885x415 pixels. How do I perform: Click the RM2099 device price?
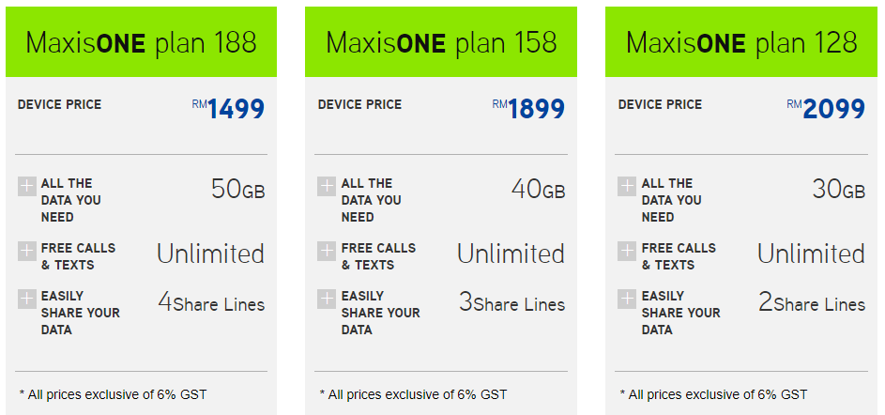[x=827, y=109]
